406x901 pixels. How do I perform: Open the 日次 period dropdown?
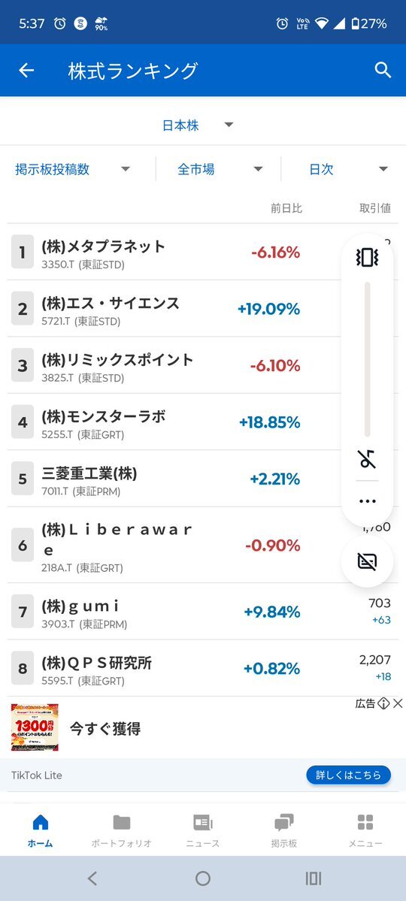(x=349, y=170)
